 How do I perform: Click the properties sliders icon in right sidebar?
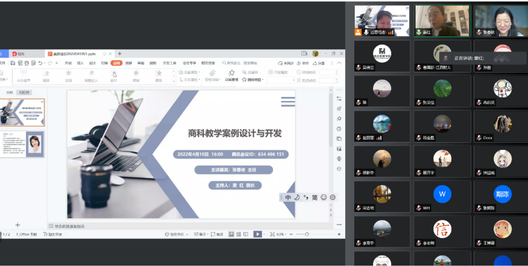(339, 98)
